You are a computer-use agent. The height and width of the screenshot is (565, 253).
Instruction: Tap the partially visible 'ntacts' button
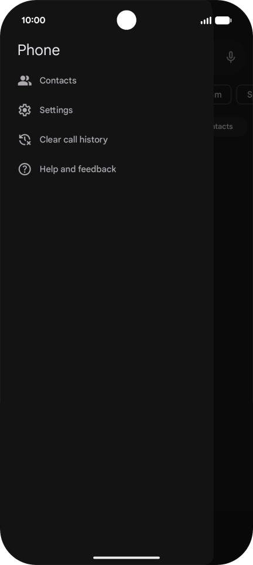pyautogui.click(x=230, y=127)
